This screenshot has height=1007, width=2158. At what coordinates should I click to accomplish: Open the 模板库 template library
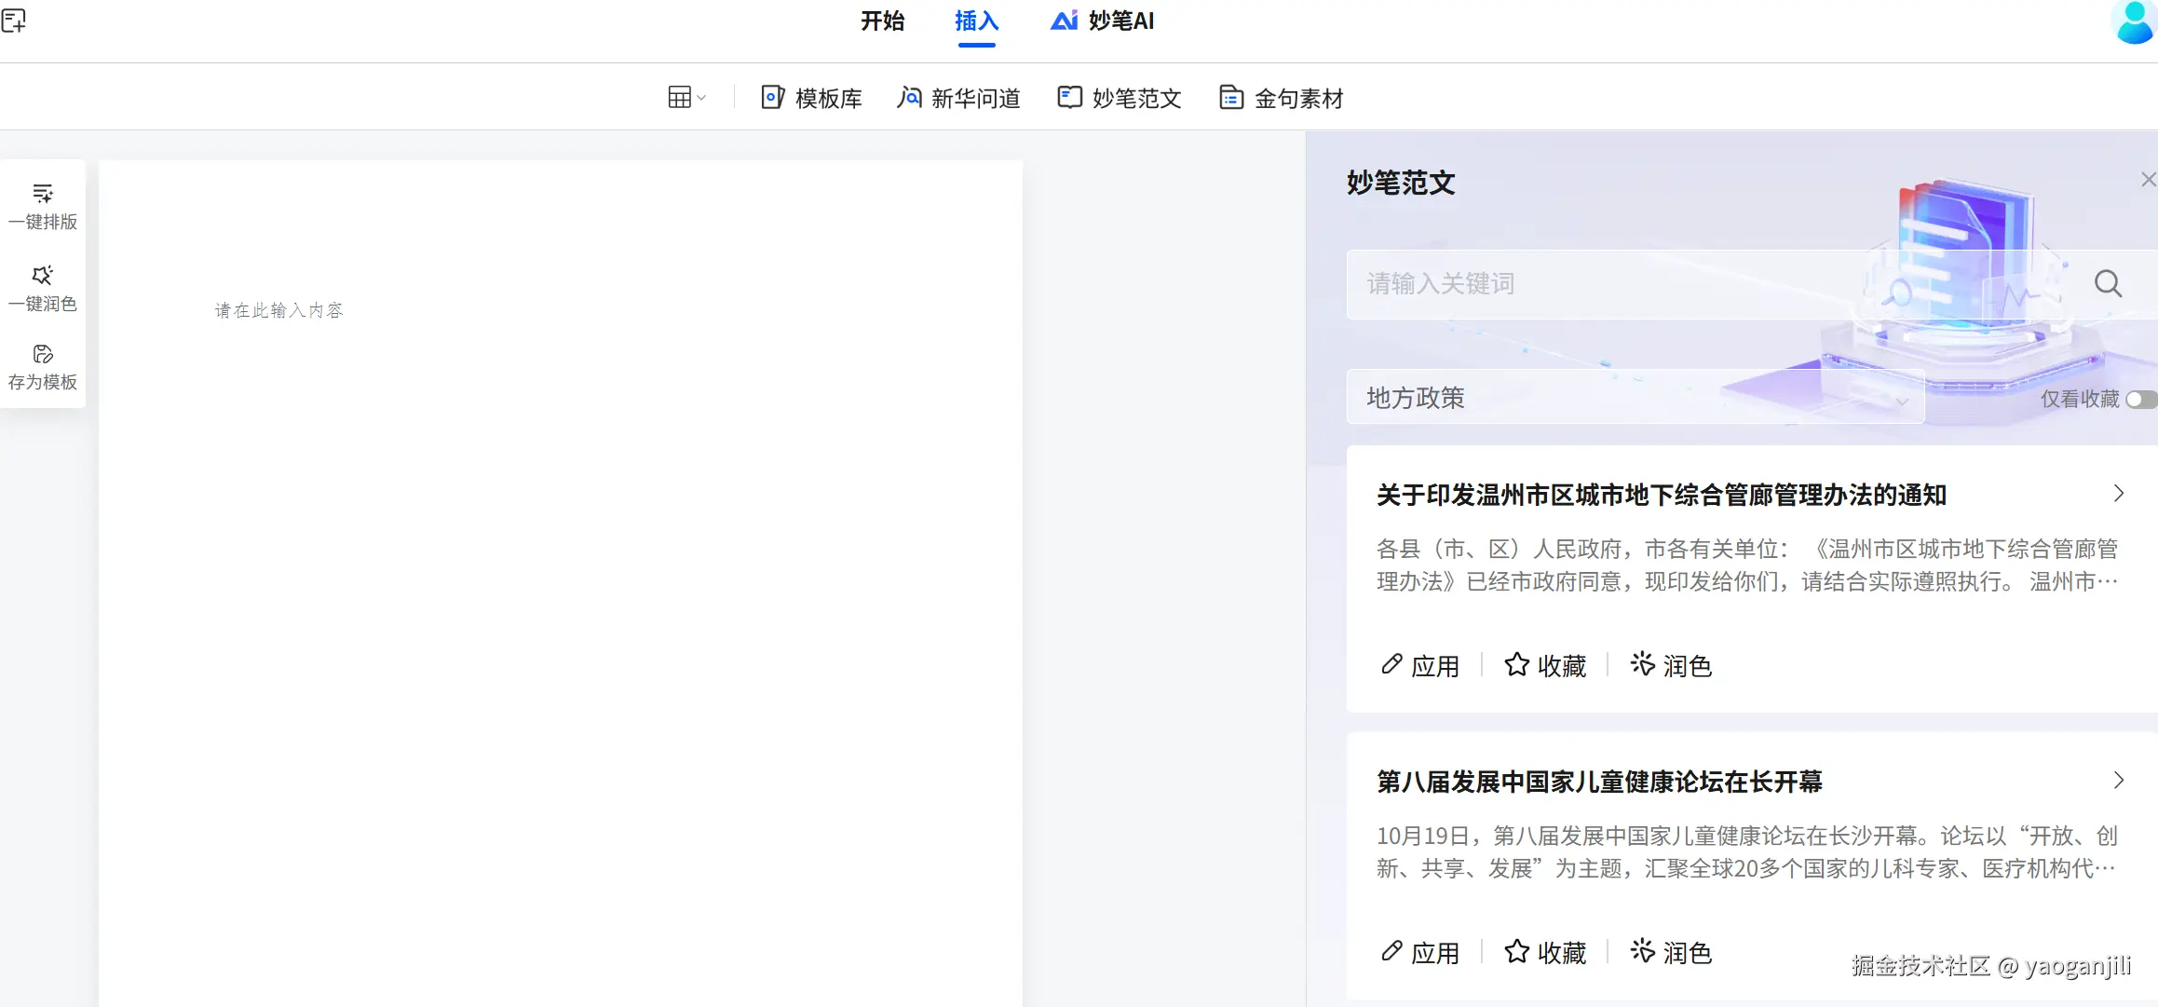pyautogui.click(x=811, y=98)
